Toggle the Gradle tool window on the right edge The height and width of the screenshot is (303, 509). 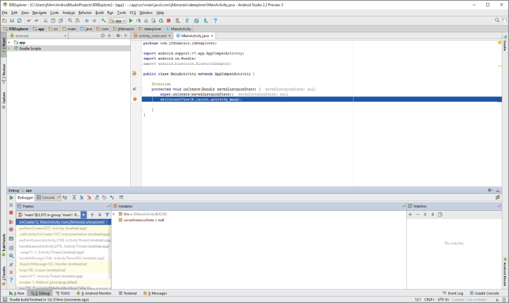505,46
